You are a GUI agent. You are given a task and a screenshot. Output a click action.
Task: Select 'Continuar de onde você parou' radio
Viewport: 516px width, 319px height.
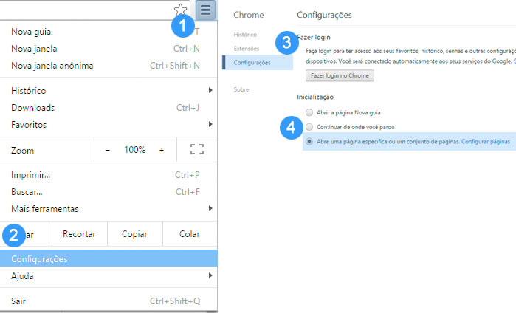[309, 127]
